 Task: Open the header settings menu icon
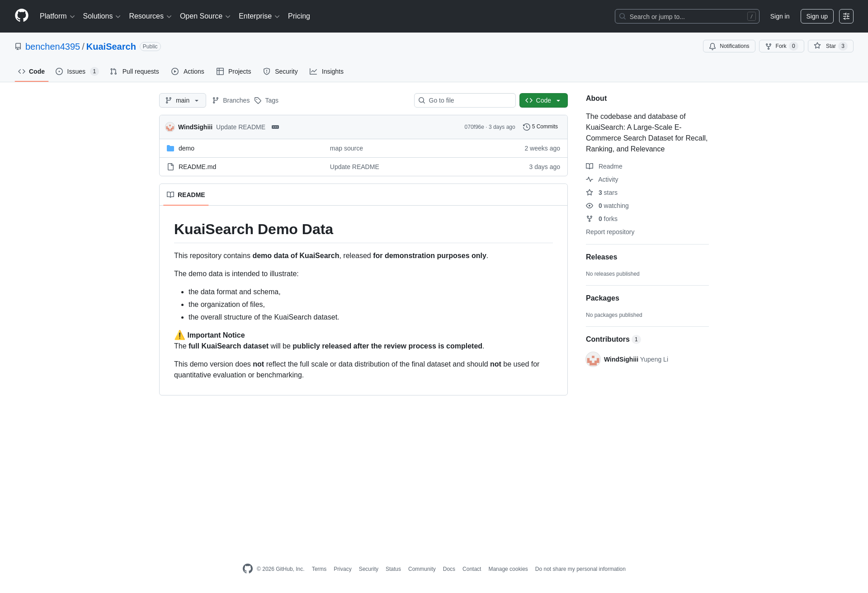click(x=846, y=16)
